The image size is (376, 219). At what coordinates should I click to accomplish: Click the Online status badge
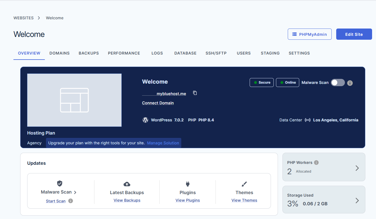tap(287, 83)
